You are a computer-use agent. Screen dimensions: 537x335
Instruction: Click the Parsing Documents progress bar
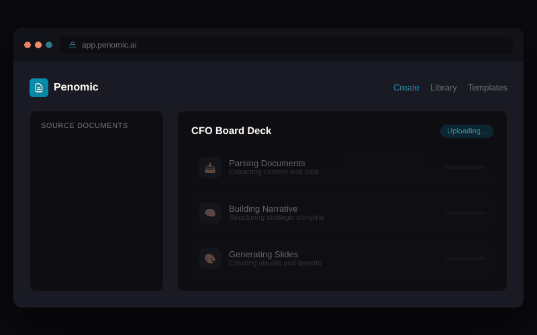click(465, 167)
